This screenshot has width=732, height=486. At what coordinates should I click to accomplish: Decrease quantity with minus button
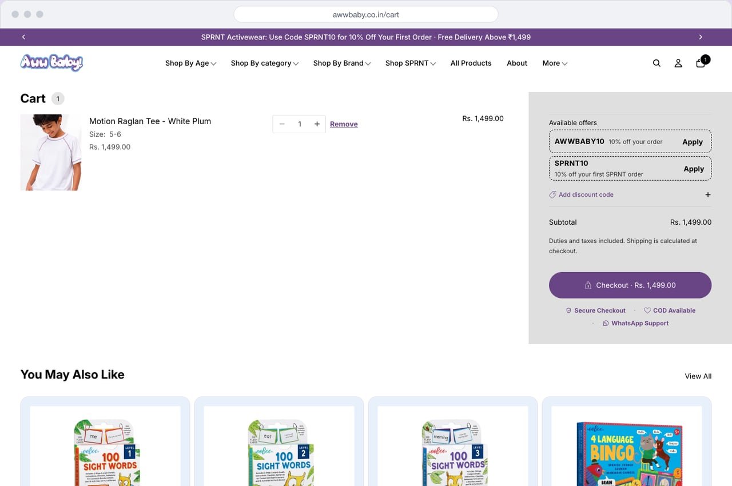pyautogui.click(x=282, y=124)
